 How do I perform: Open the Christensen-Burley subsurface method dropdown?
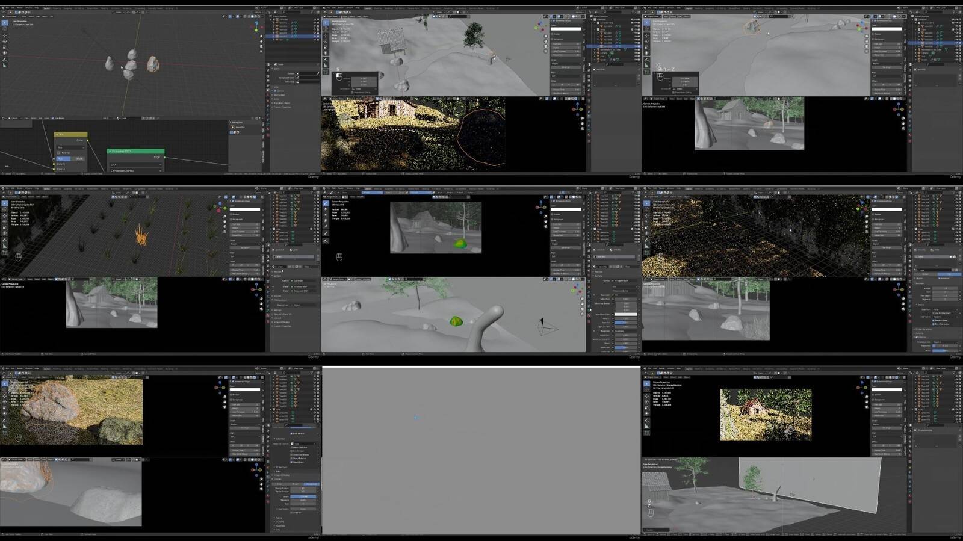(135, 170)
